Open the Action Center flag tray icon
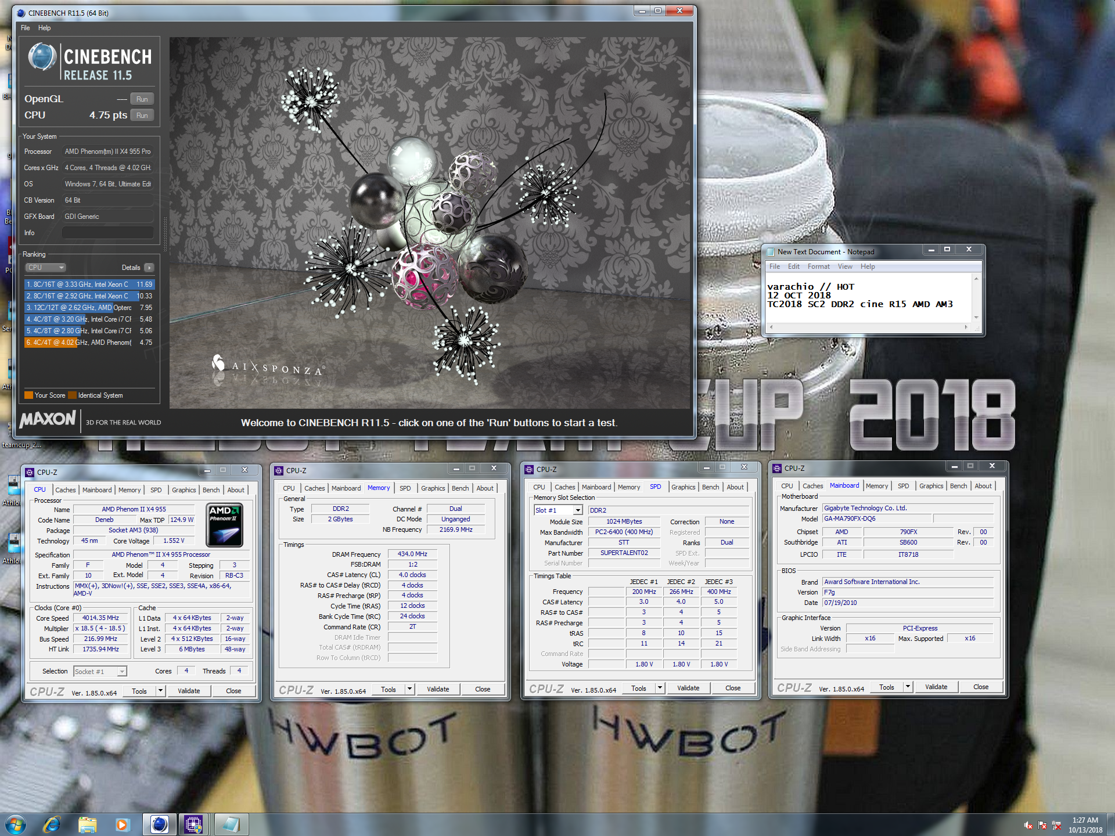This screenshot has width=1115, height=836. tap(1042, 825)
